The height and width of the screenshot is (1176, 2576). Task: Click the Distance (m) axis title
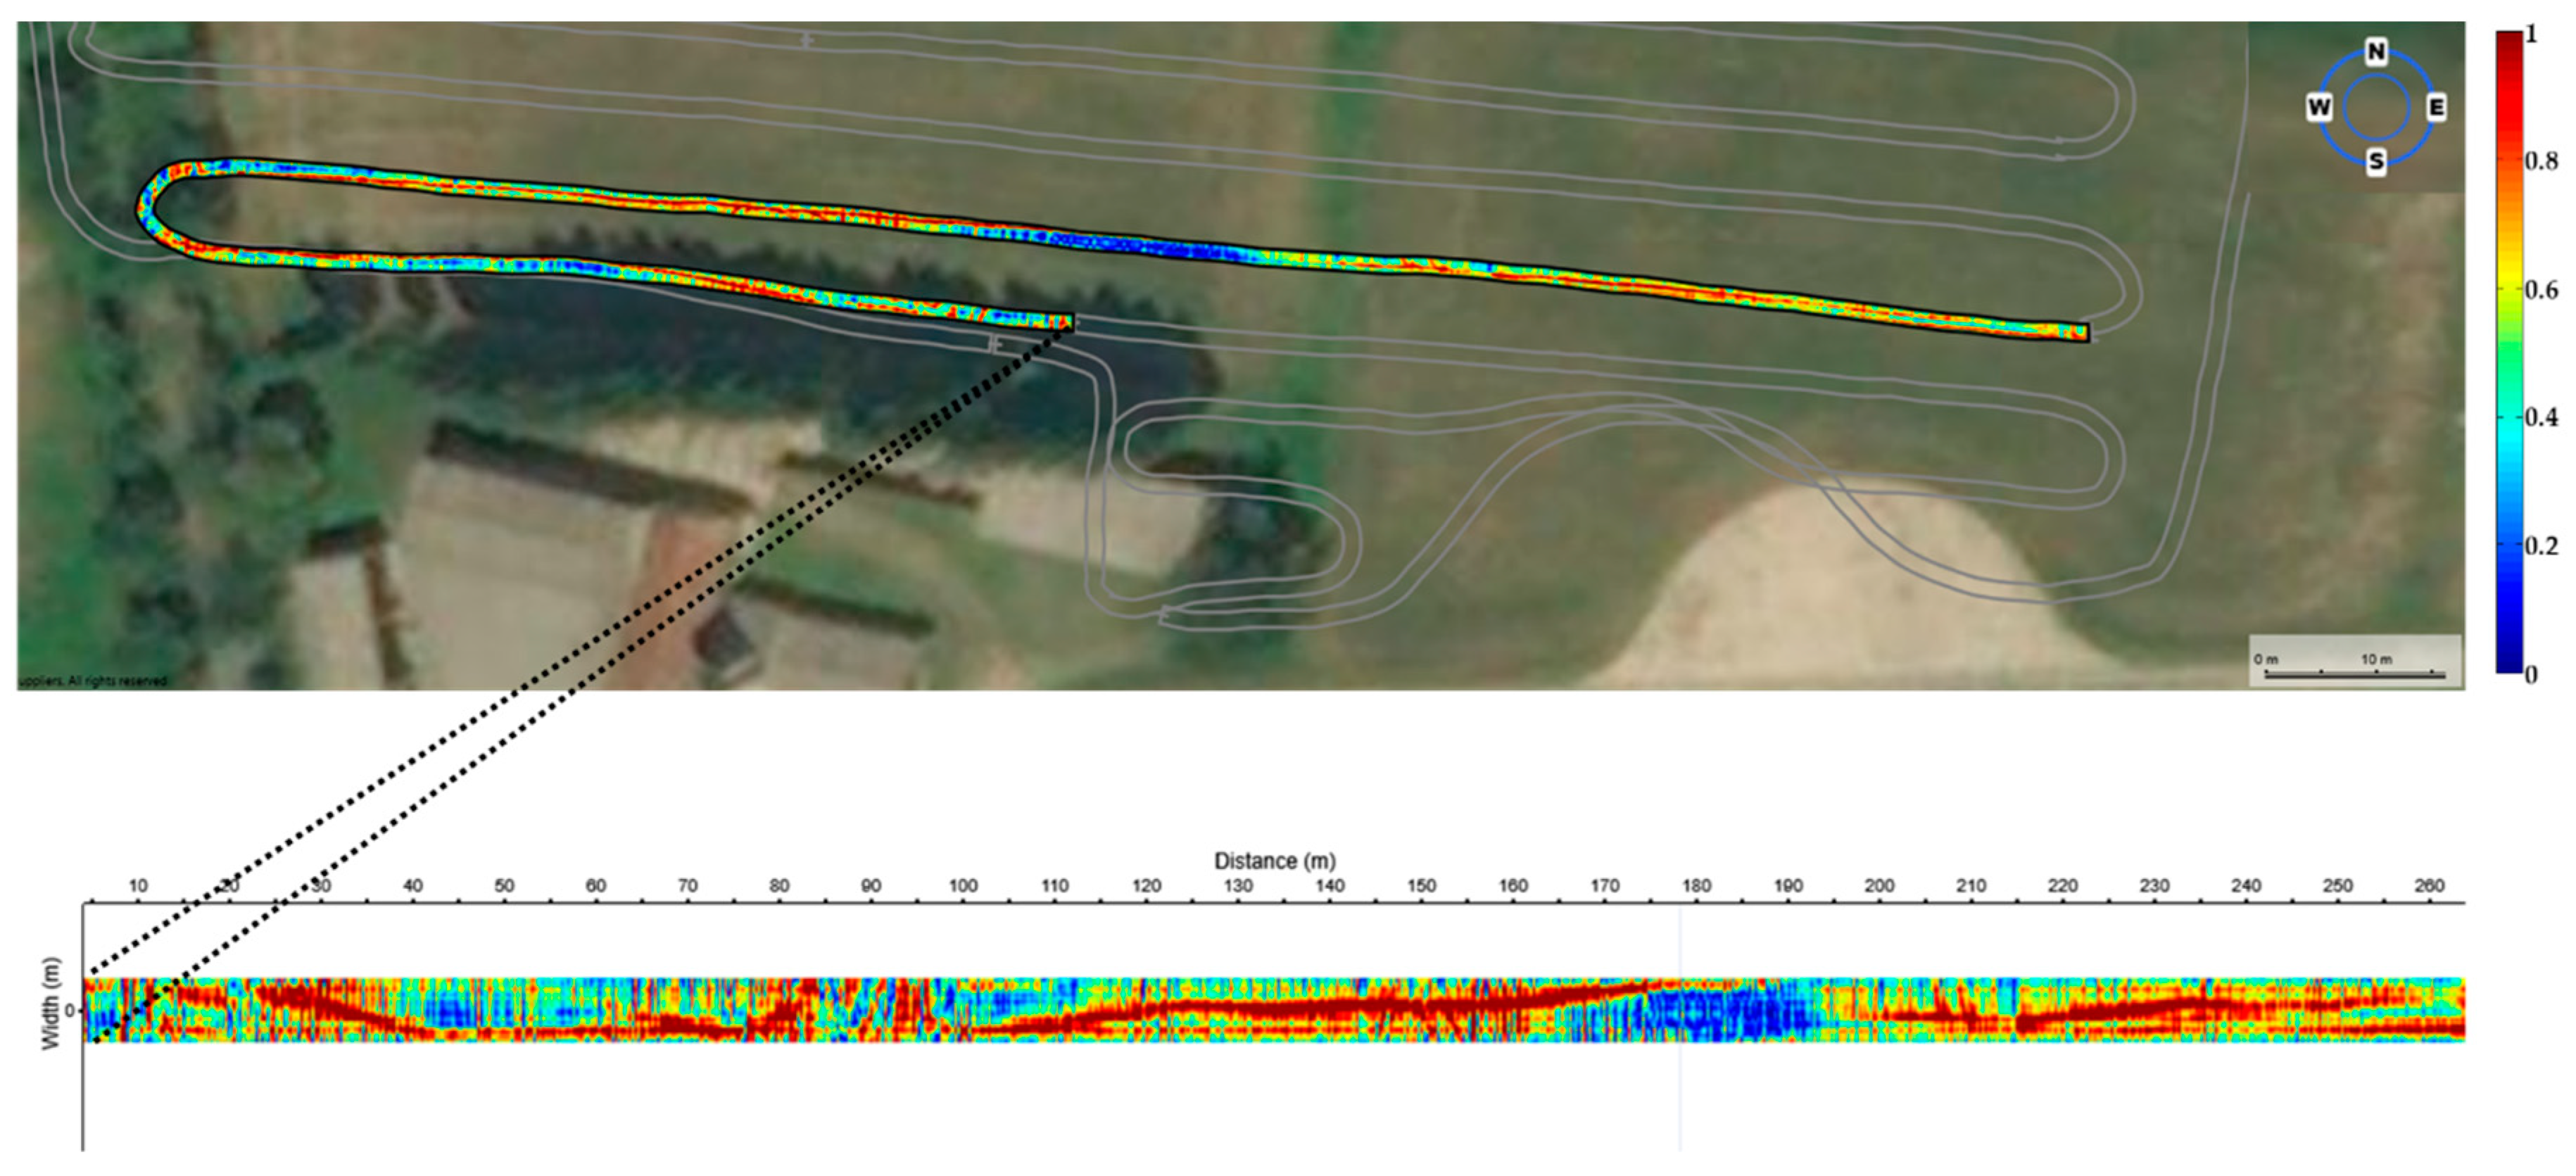click(x=1274, y=860)
